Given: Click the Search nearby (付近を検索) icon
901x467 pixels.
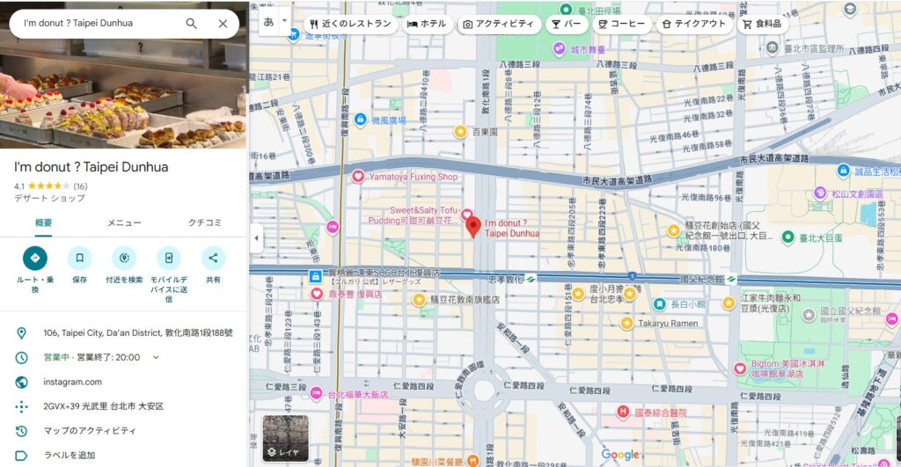Looking at the screenshot, I should click(124, 258).
